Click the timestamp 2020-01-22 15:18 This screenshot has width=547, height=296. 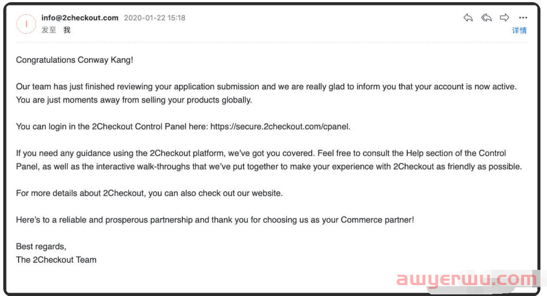(154, 18)
